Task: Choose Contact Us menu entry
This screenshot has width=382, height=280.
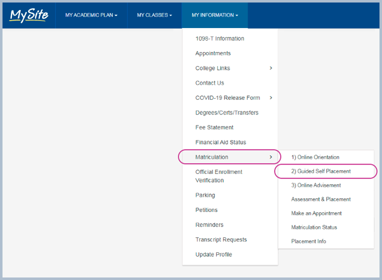Action: (x=210, y=83)
